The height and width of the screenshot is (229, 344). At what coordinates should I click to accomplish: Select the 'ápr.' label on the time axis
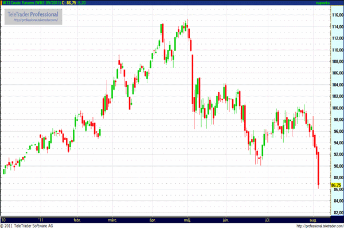click(153, 219)
